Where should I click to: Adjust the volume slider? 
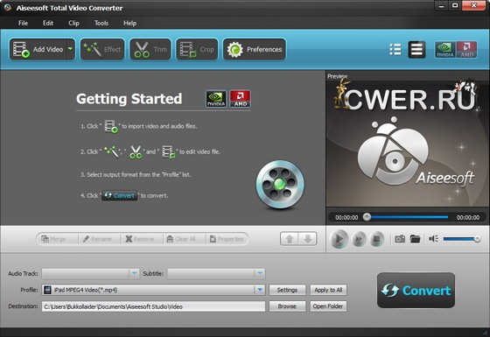pos(462,239)
